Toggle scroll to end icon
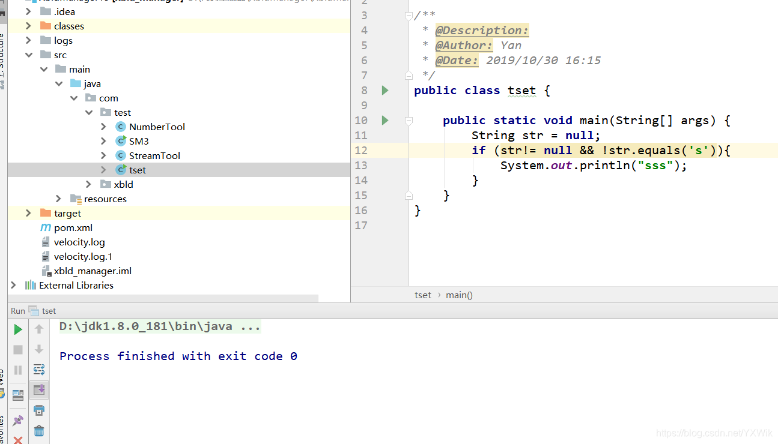Screen dimensions: 778x444 [x=39, y=390]
